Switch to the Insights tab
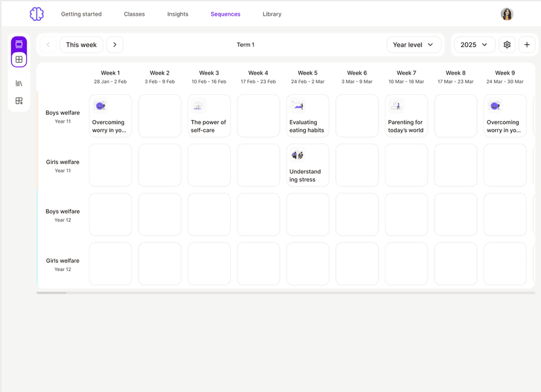Screen dimensions: 541x392 177,14
